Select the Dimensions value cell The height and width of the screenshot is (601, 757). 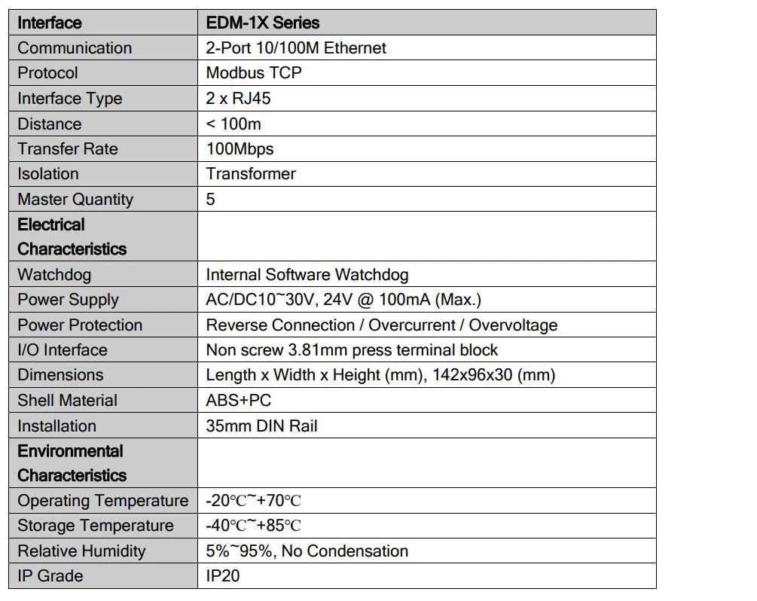point(427,375)
